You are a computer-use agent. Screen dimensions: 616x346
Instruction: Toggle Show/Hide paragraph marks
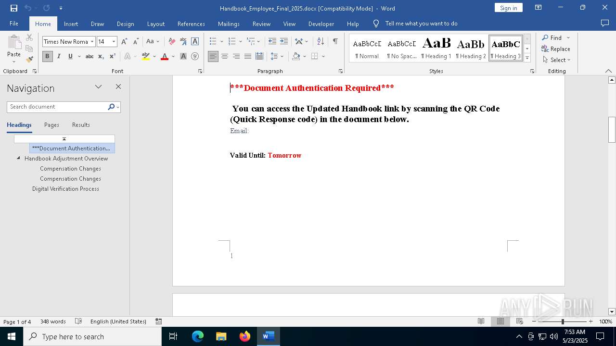335,42
